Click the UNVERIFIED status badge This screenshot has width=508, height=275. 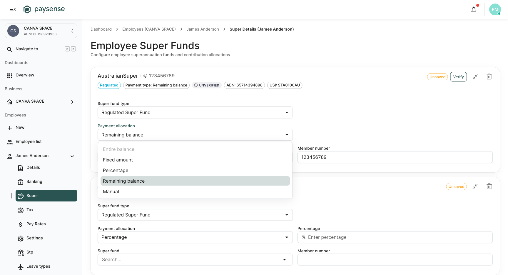pos(207,85)
